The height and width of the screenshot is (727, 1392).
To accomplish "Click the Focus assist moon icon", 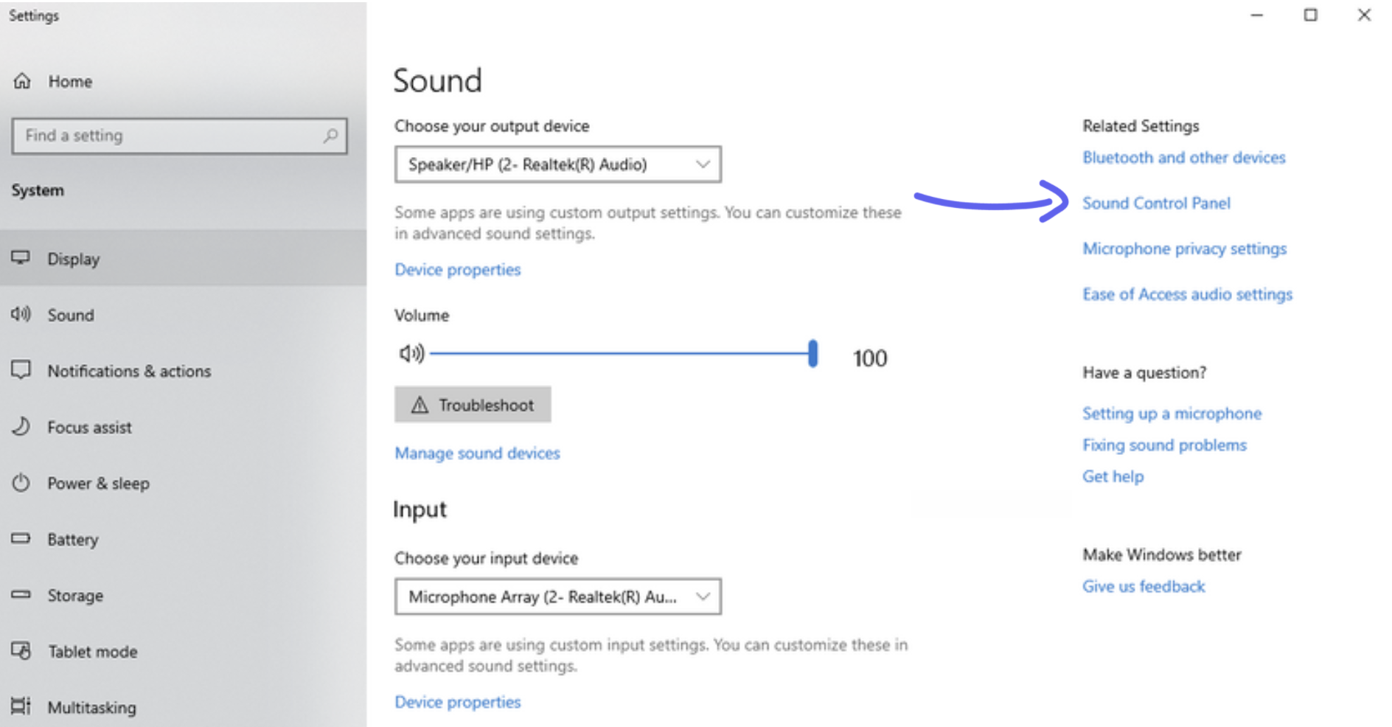I will (x=21, y=426).
